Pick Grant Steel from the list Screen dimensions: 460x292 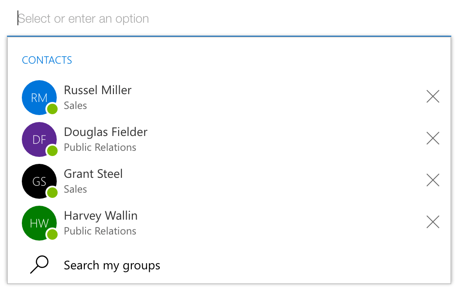coord(93,174)
